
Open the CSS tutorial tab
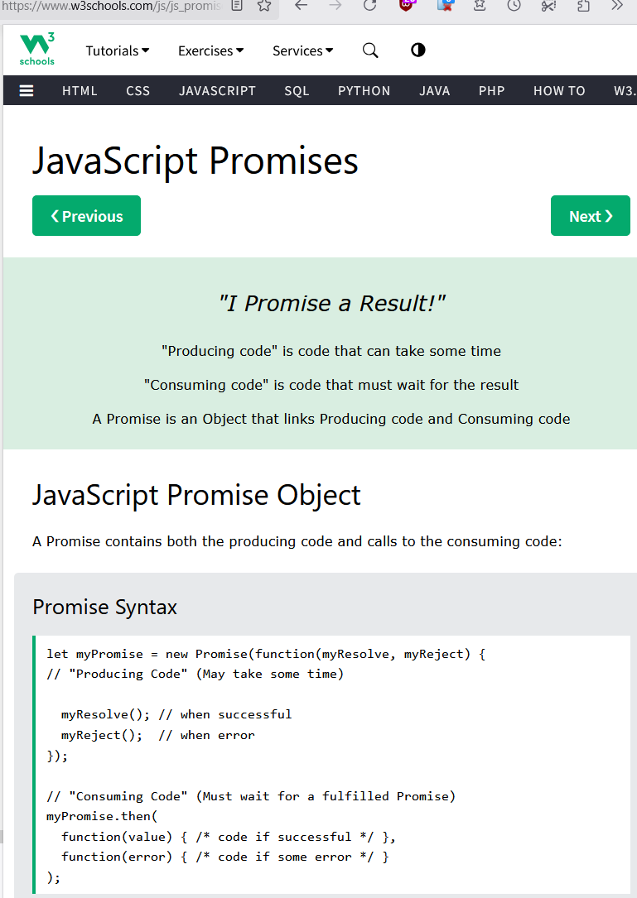point(138,90)
